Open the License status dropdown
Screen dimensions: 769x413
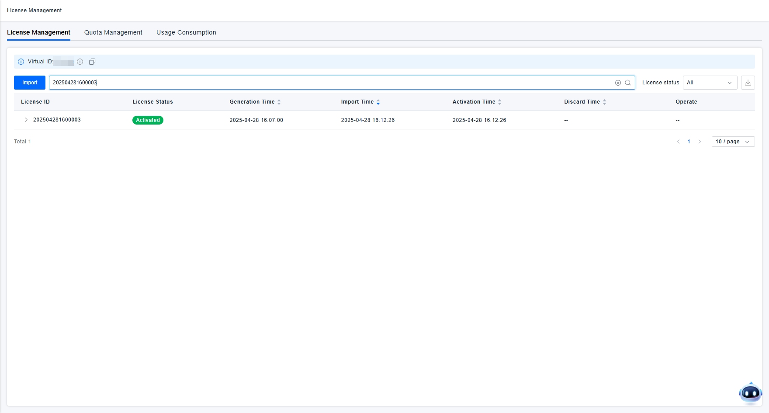710,83
